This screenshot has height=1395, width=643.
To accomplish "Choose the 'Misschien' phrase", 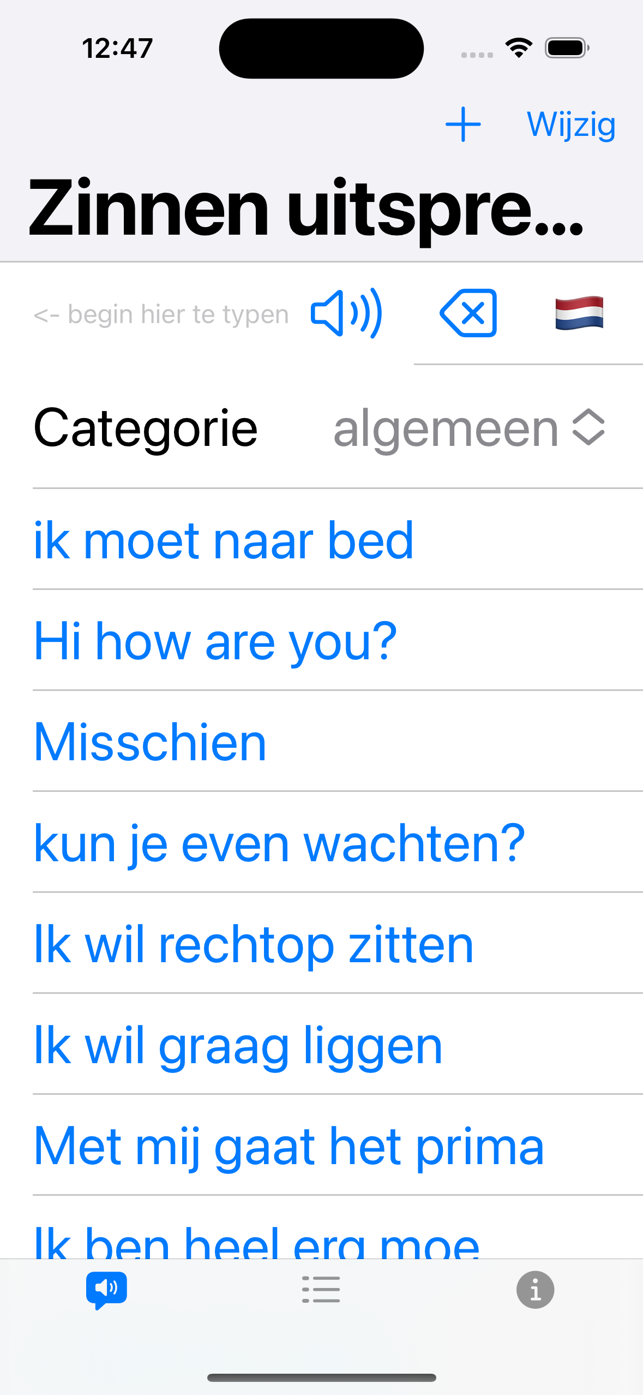I will tap(150, 742).
